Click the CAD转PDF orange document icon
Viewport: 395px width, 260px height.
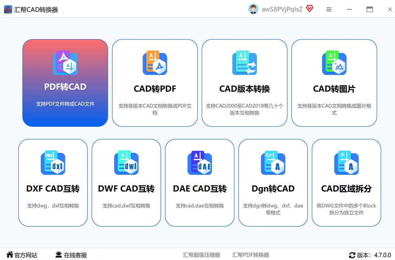click(x=155, y=63)
